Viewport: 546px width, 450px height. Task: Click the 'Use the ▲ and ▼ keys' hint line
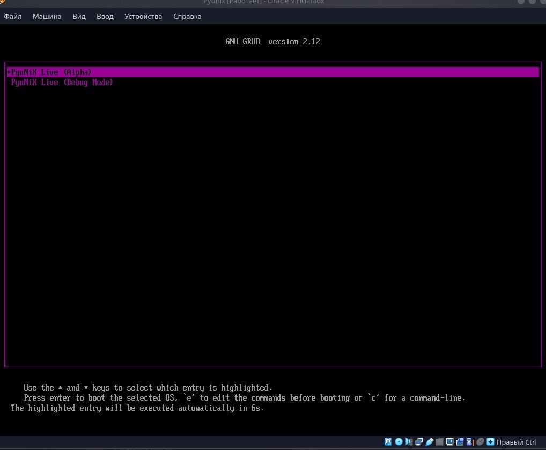click(148, 388)
